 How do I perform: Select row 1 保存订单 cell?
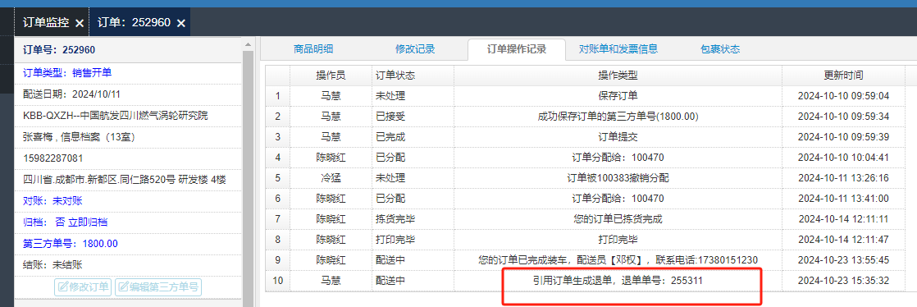618,96
